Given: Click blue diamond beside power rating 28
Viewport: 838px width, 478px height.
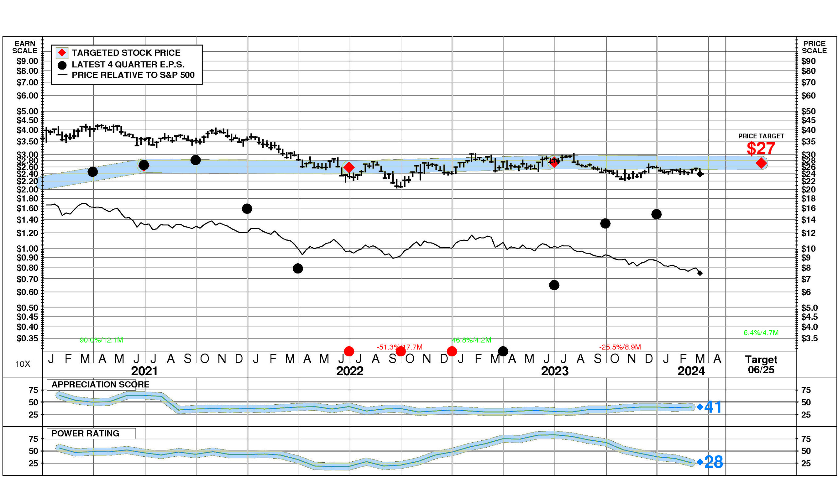Looking at the screenshot, I should tap(700, 462).
